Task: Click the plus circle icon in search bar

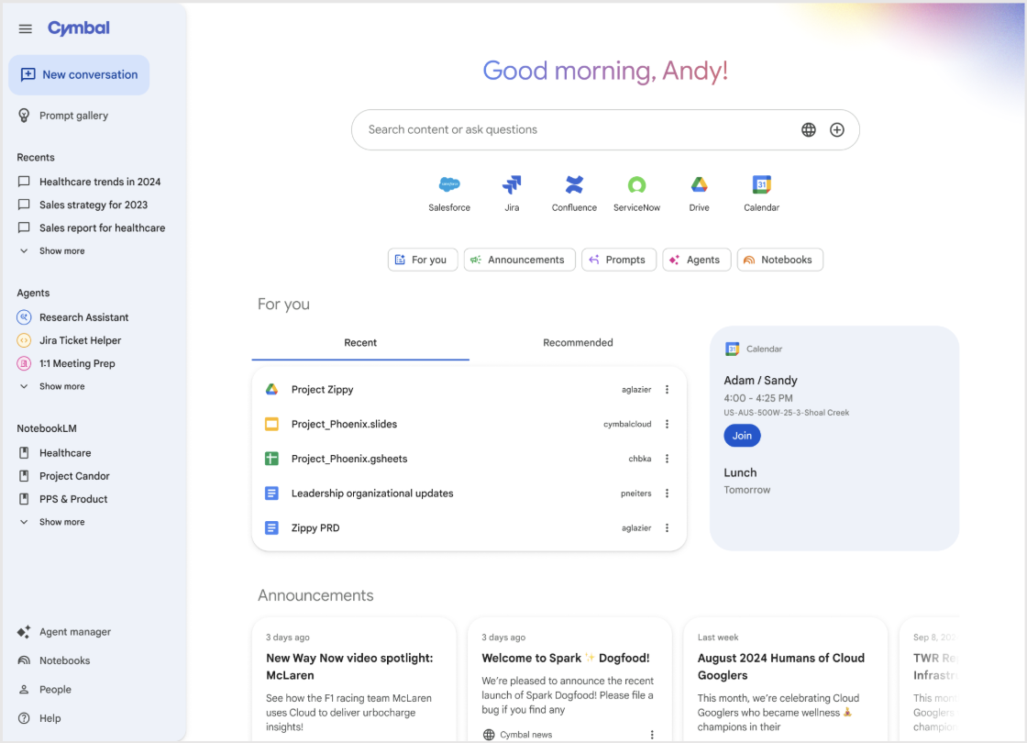Action: (x=837, y=129)
